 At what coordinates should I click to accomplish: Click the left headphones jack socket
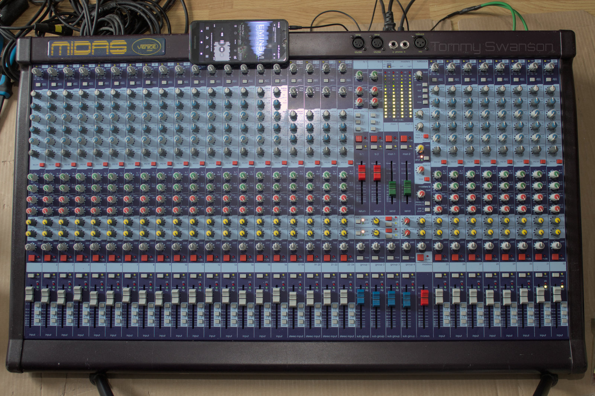pos(393,45)
